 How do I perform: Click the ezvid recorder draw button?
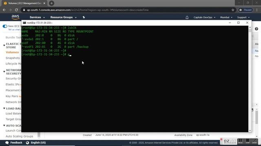point(254,141)
